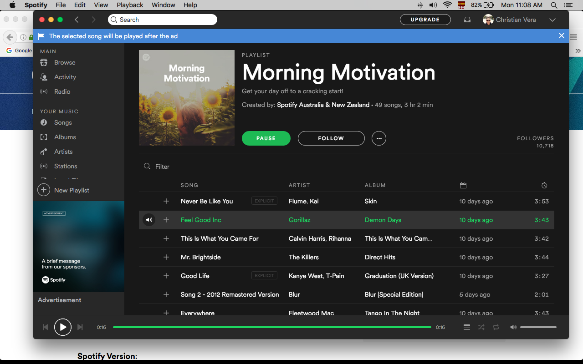The width and height of the screenshot is (583, 364).
Task: Click the Christian Vera profile name
Action: pyautogui.click(x=516, y=20)
